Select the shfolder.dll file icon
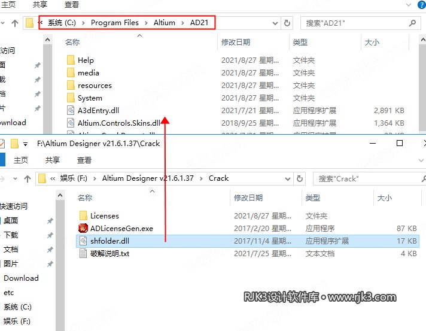 point(83,241)
